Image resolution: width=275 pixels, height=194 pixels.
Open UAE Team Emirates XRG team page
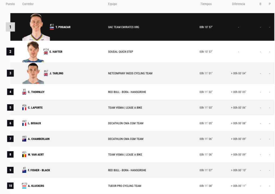(x=124, y=27)
